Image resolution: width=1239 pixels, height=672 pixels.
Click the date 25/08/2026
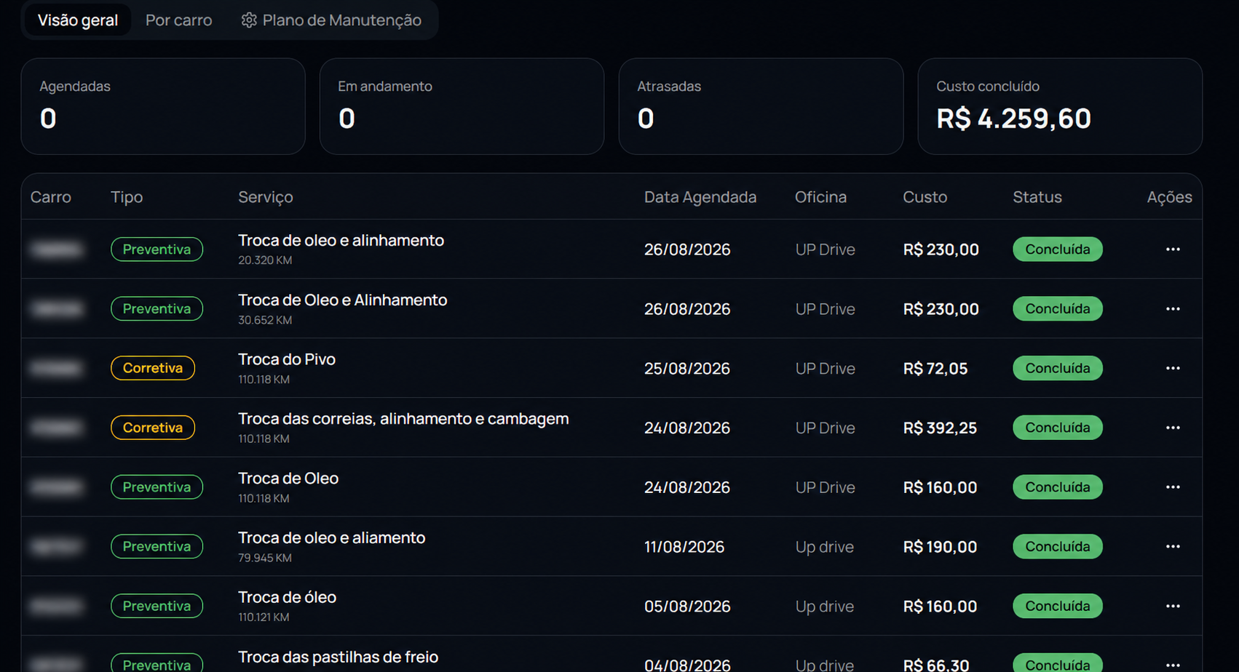[x=687, y=369]
